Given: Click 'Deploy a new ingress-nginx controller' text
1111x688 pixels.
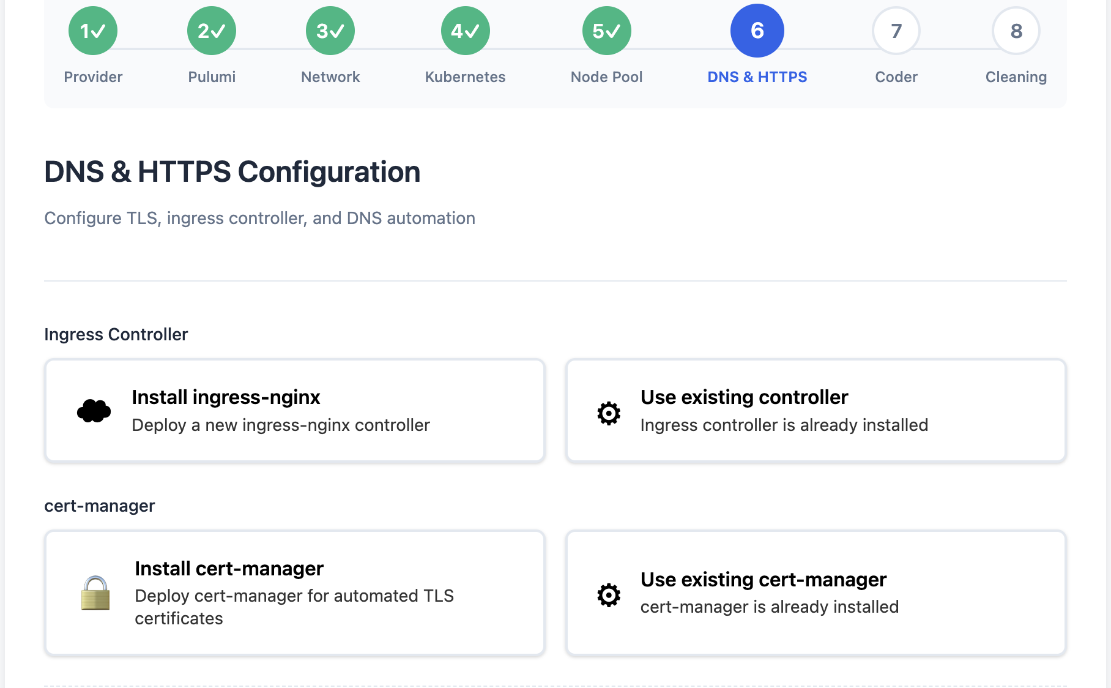Looking at the screenshot, I should pyautogui.click(x=281, y=425).
